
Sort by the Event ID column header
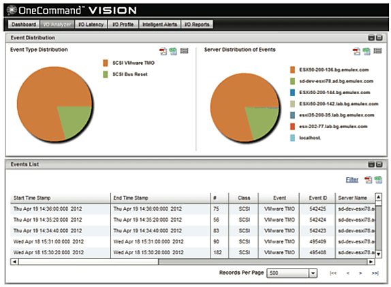pyautogui.click(x=317, y=198)
